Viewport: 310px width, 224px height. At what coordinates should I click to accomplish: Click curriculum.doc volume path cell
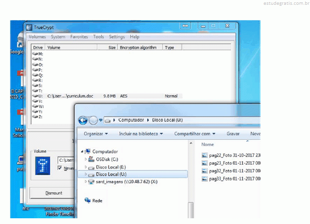70,96
